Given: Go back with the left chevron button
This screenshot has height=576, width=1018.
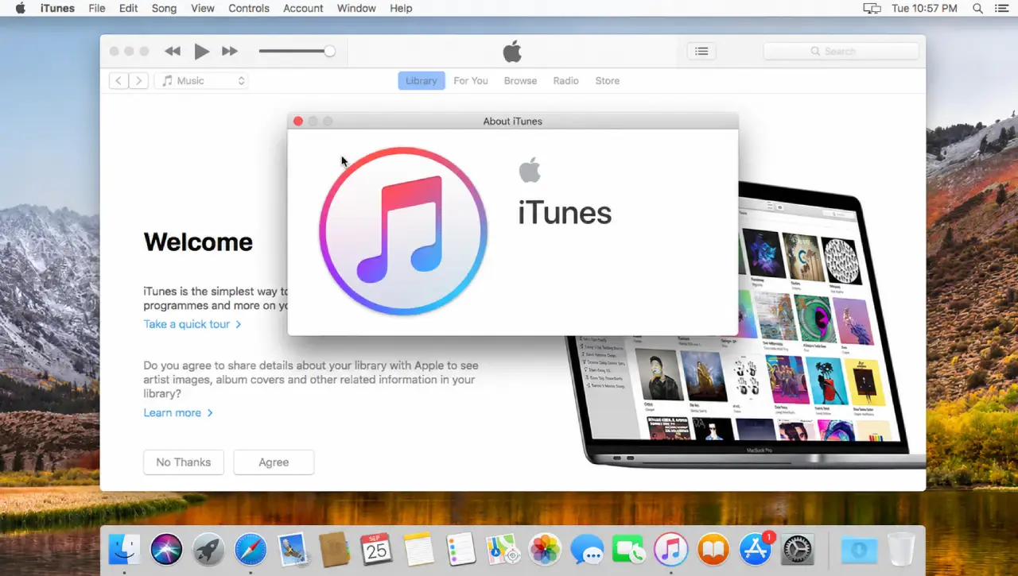Looking at the screenshot, I should click(x=119, y=80).
